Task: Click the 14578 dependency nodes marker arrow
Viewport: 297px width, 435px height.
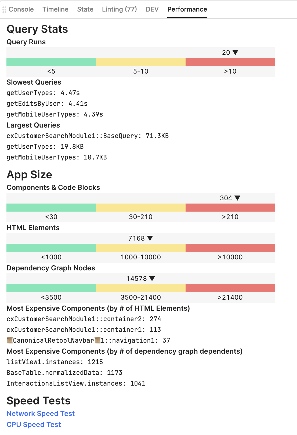Action: pyautogui.click(x=152, y=278)
